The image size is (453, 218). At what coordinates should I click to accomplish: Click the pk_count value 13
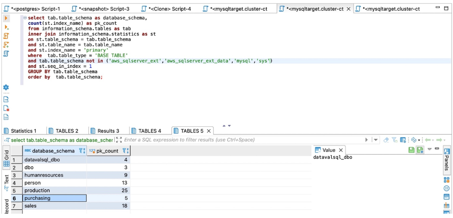tap(108, 183)
